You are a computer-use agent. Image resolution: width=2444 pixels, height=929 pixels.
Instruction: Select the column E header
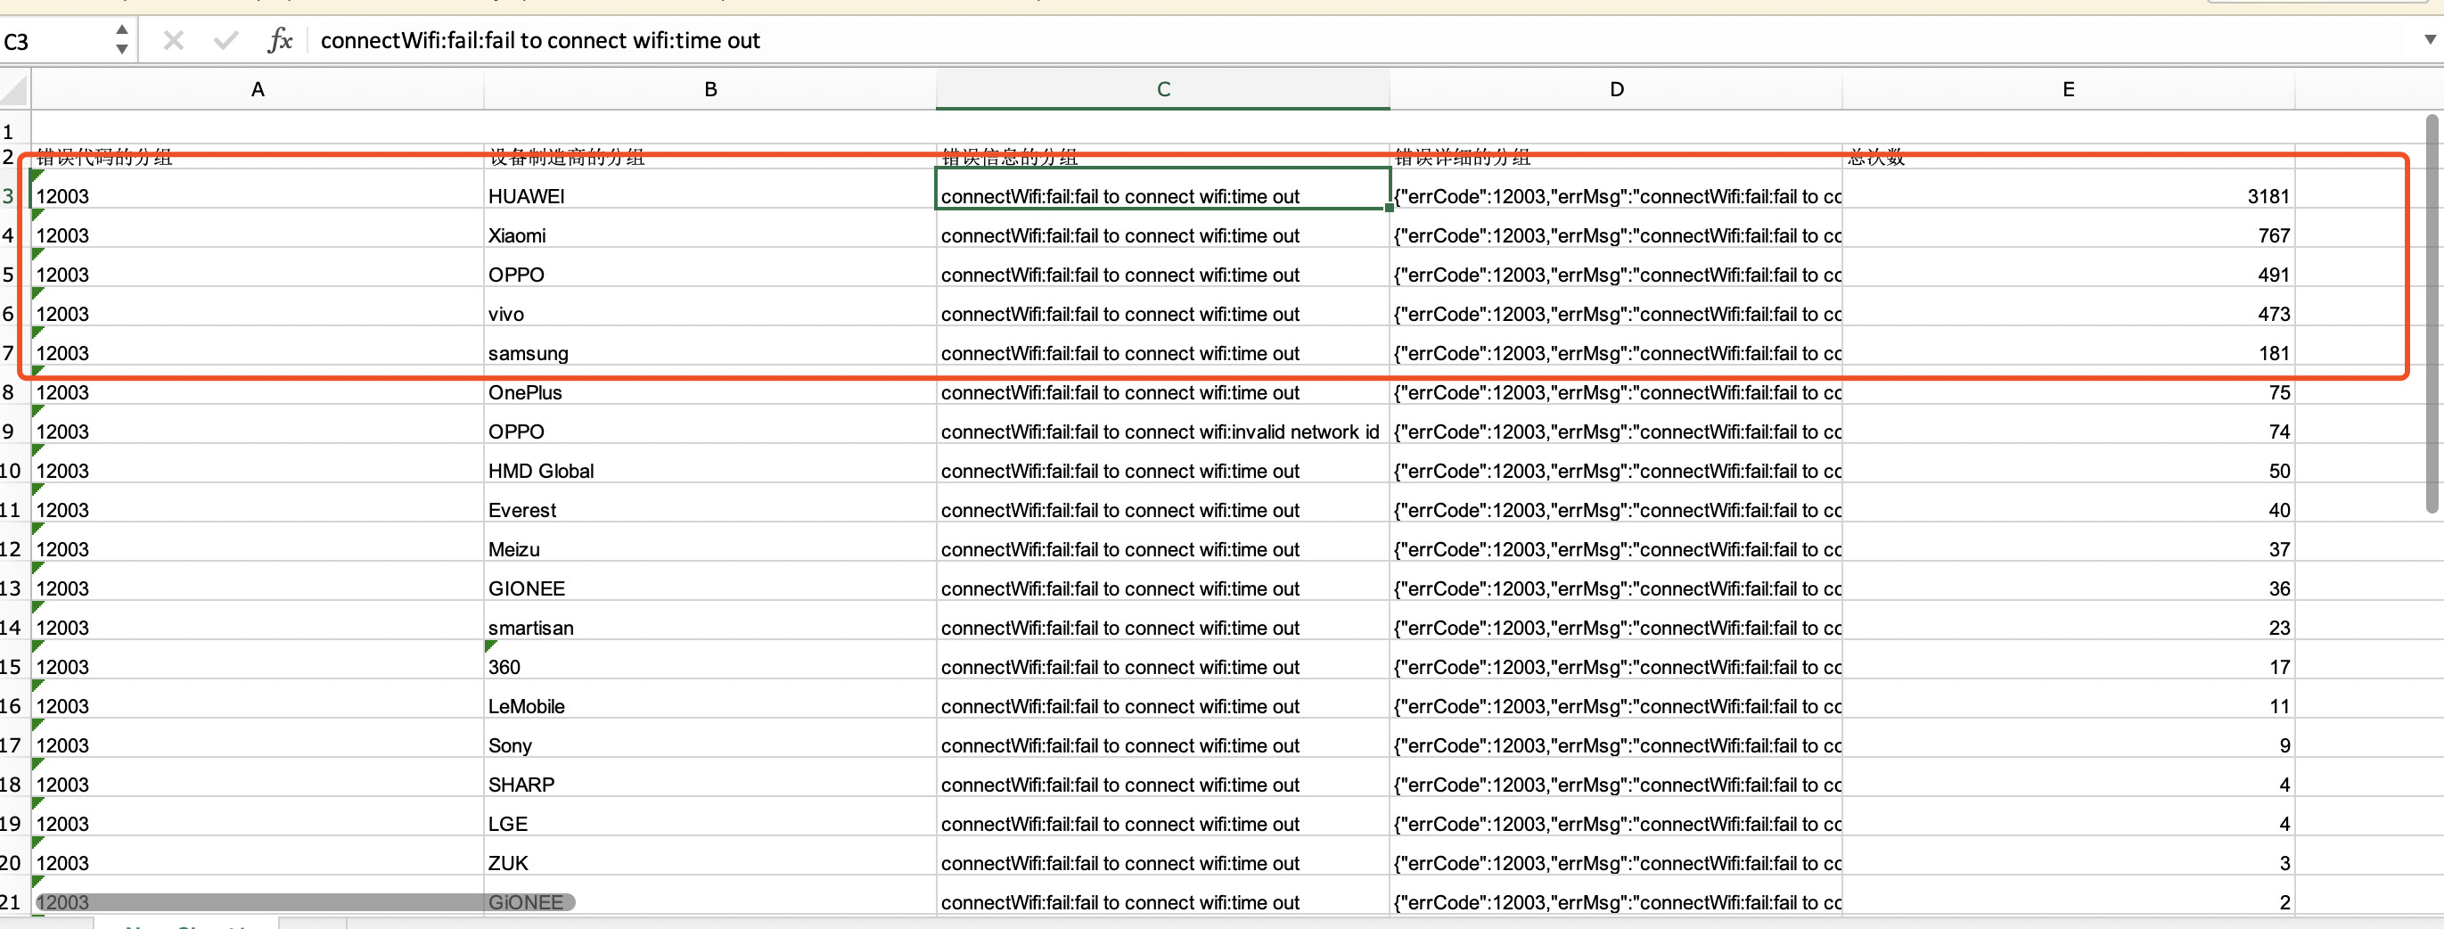(2067, 89)
